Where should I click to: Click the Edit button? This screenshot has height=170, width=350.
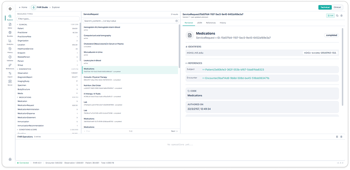330,16
